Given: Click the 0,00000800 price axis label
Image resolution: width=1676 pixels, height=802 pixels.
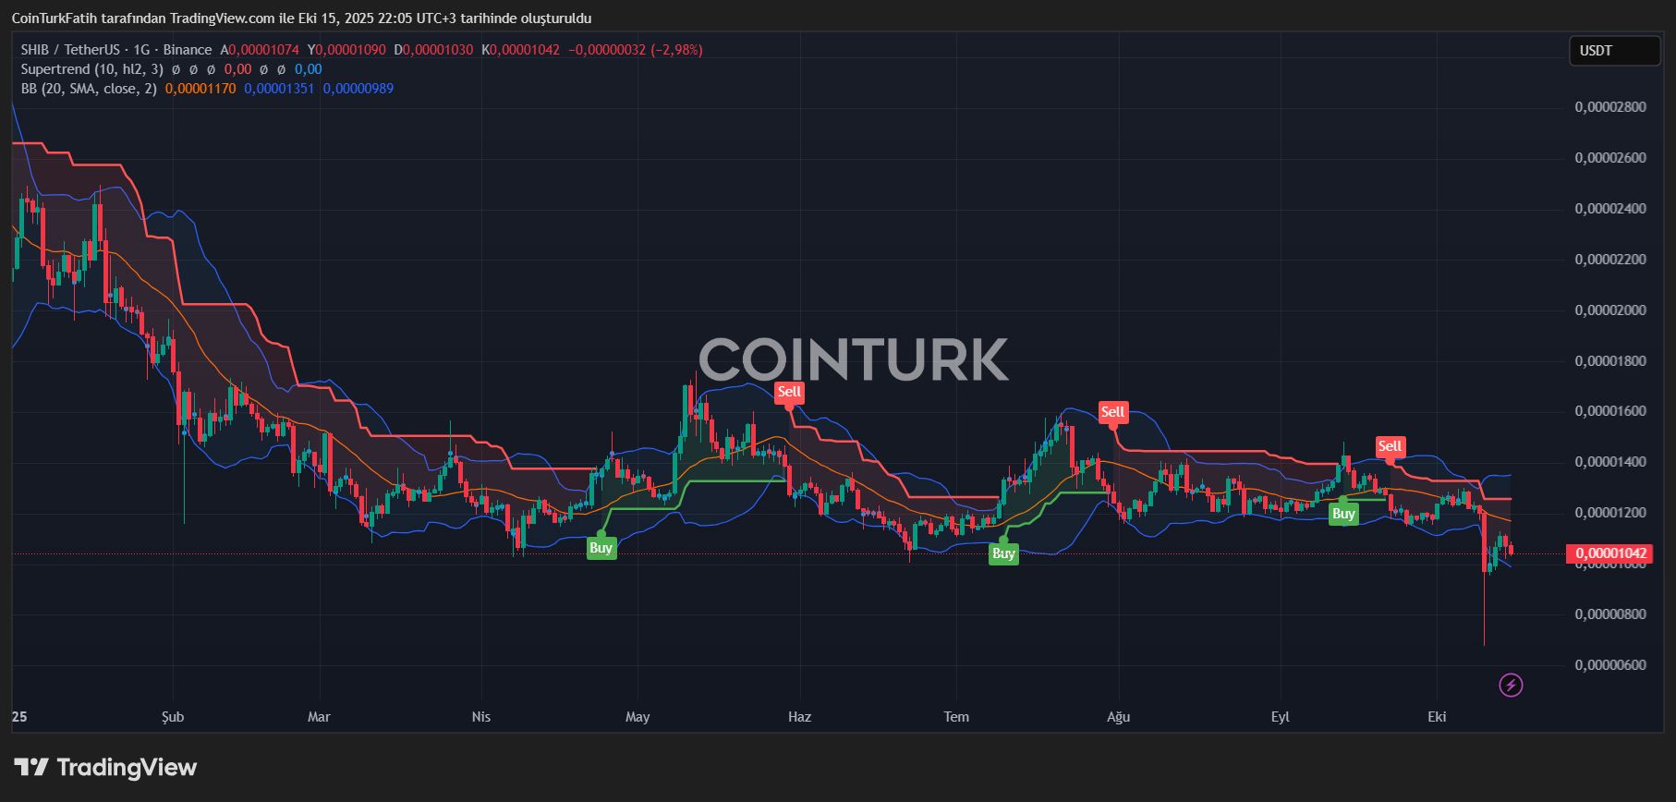Looking at the screenshot, I should (x=1610, y=614).
